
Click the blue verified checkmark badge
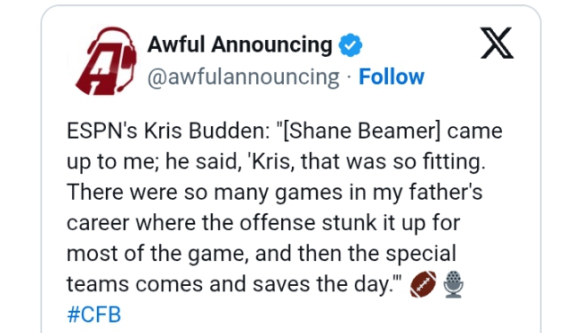coord(350,45)
